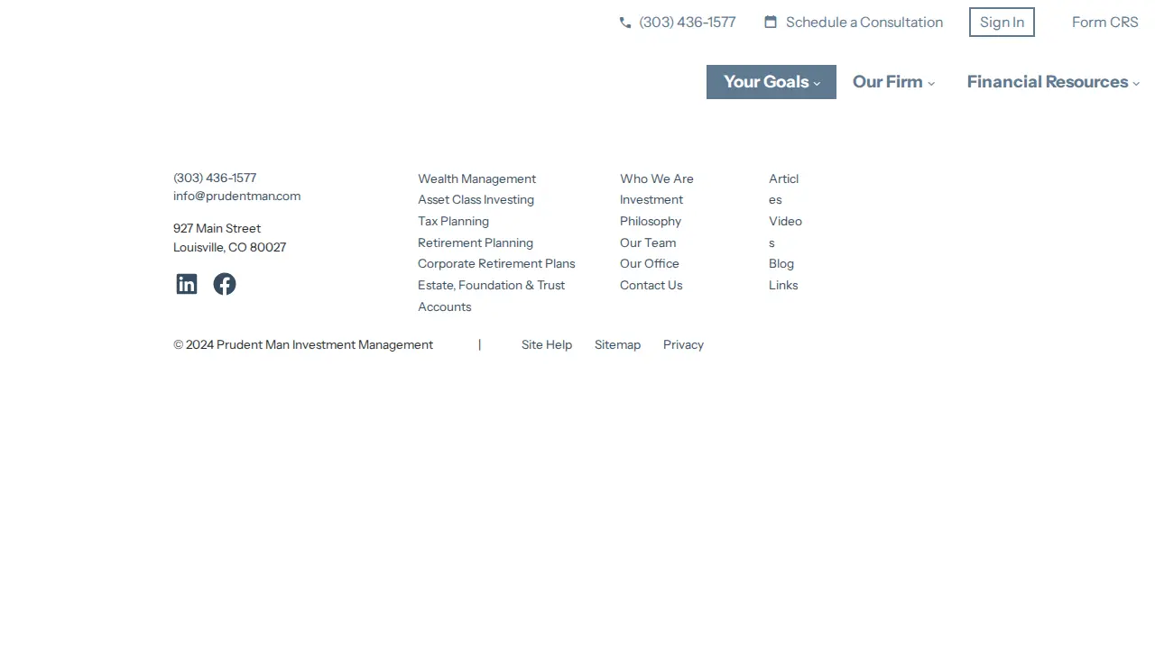Click the 2024 Prudent Man copyright text
Screen dimensions: 1155x649
[303, 344]
